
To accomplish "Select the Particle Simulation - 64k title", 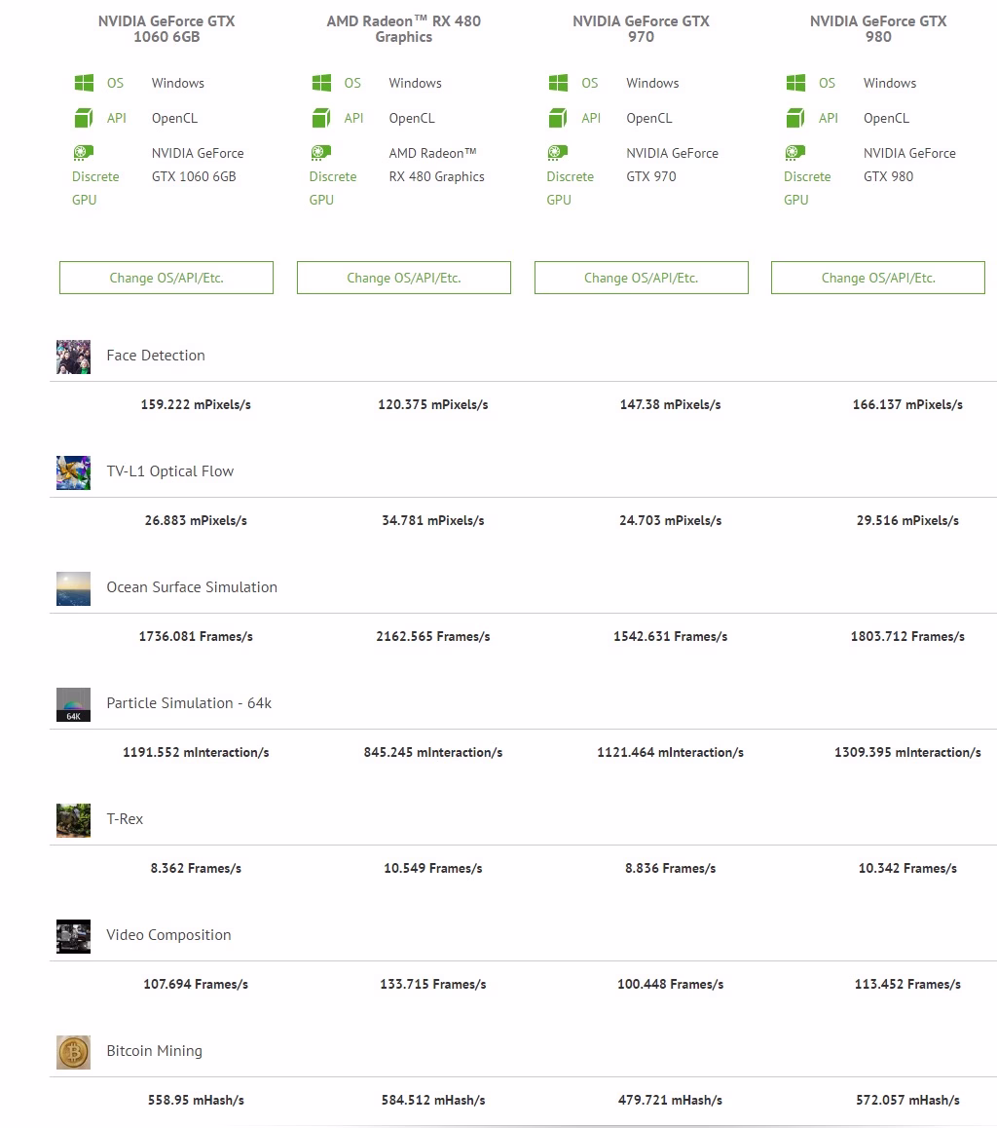I will pyautogui.click(x=189, y=703).
